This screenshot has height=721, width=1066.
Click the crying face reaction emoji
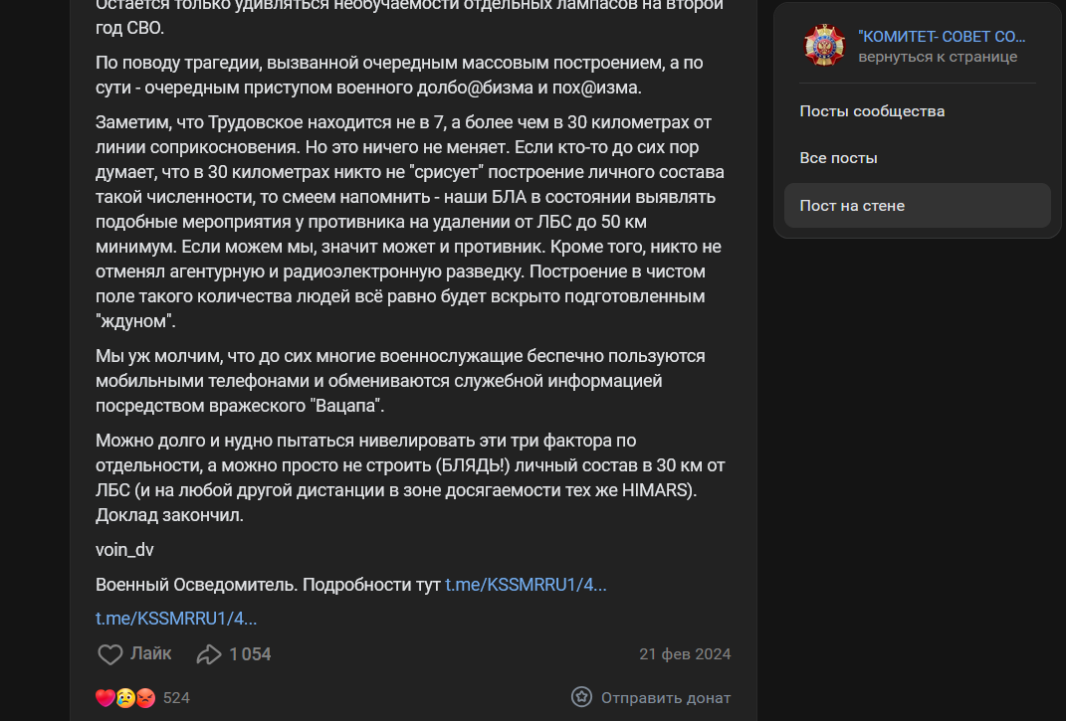click(x=125, y=698)
